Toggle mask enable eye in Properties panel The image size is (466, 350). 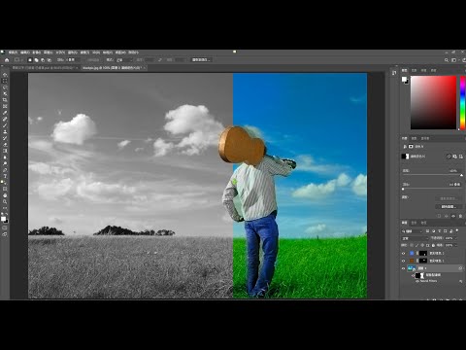coord(453,216)
